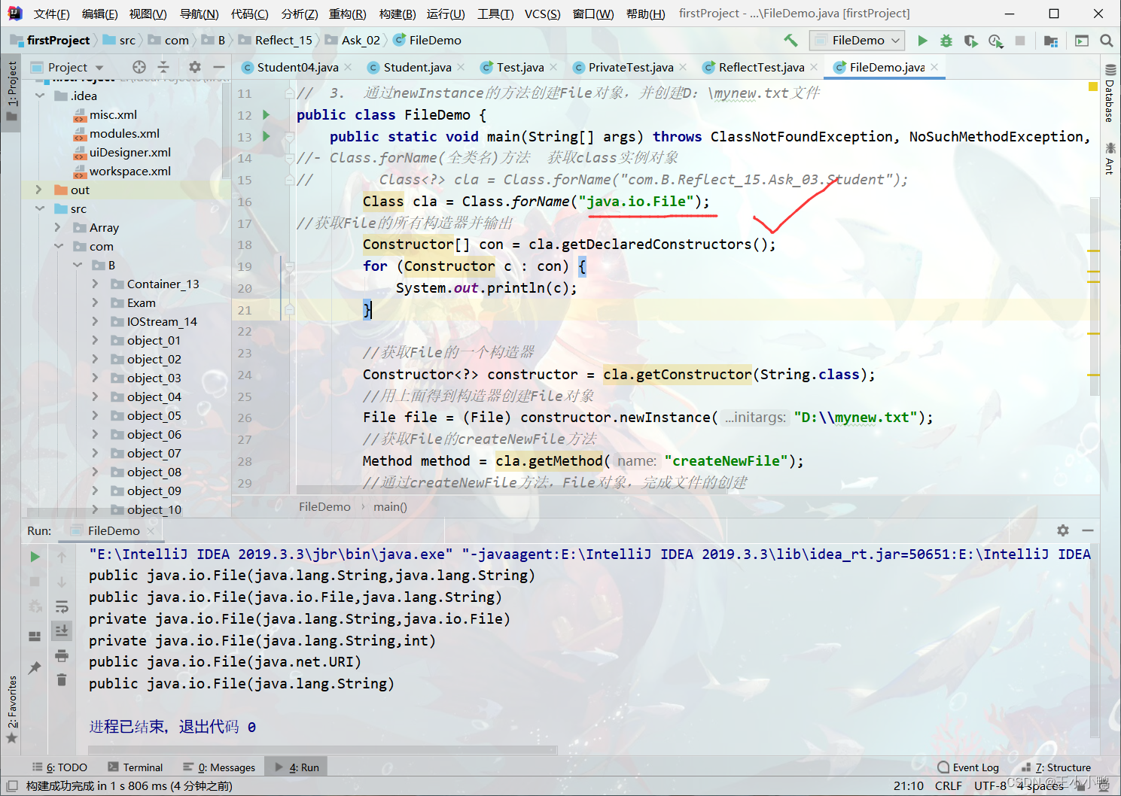Expand the Array folder
Image resolution: width=1121 pixels, height=796 pixels.
tap(58, 227)
